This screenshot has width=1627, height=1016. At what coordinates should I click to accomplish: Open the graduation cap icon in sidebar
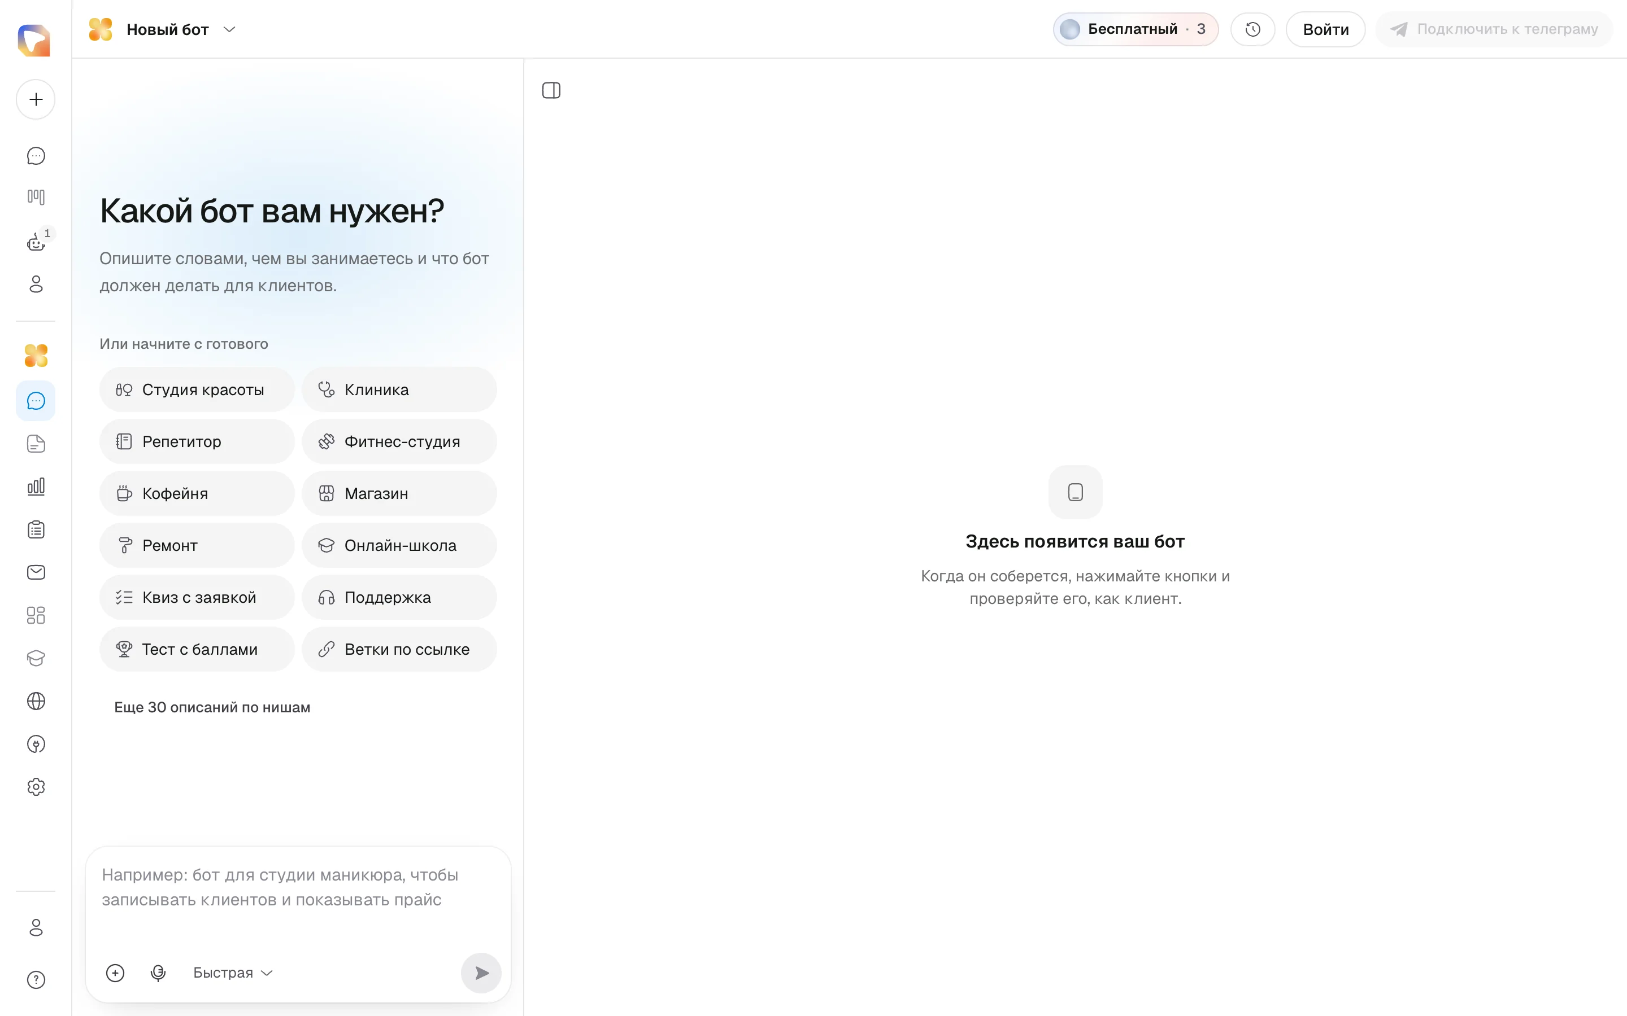pyautogui.click(x=36, y=659)
